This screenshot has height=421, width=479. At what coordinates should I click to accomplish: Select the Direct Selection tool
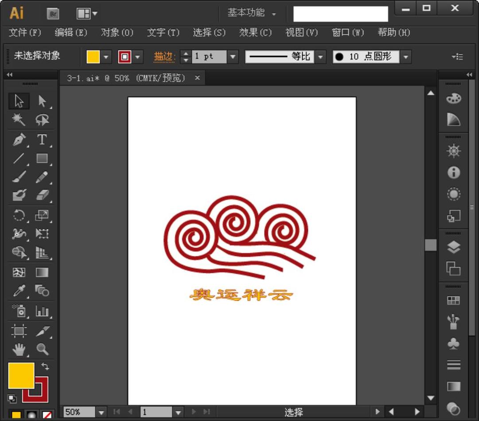[42, 101]
